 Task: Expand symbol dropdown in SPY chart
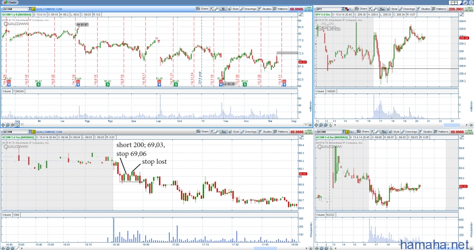[x=343, y=9]
